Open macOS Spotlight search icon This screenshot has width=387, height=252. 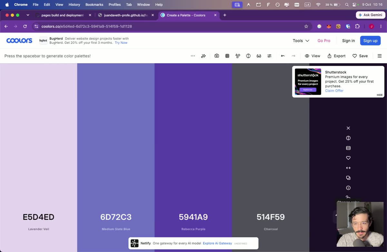(347, 5)
